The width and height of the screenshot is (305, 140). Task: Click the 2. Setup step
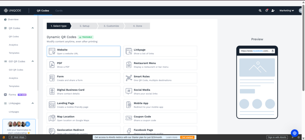[85, 26]
